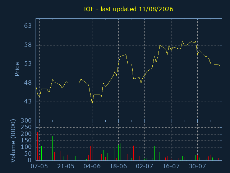Click the 43 price axis label
Viewport: 230px width, 173px height.
[28, 102]
